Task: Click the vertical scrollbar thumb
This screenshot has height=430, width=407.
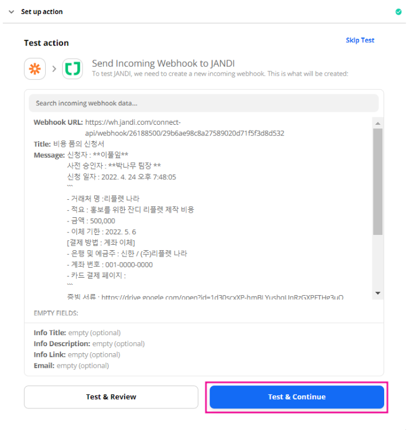Action: 378,182
